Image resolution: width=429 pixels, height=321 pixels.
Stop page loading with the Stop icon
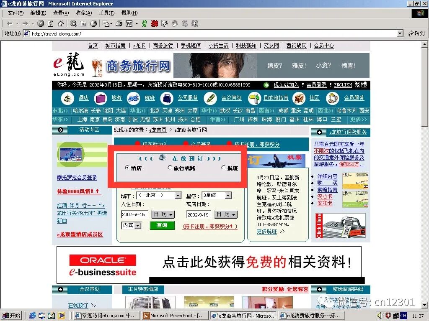pyautogui.click(x=41, y=24)
